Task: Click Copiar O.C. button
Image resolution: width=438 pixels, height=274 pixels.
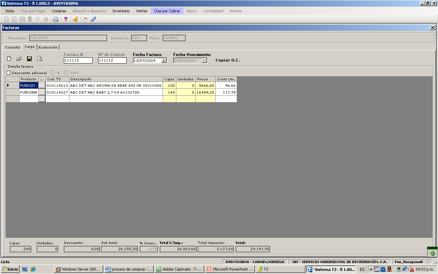Action: click(228, 60)
